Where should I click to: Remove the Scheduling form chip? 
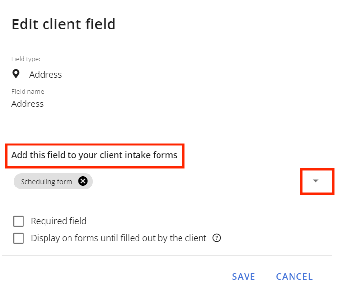point(83,182)
